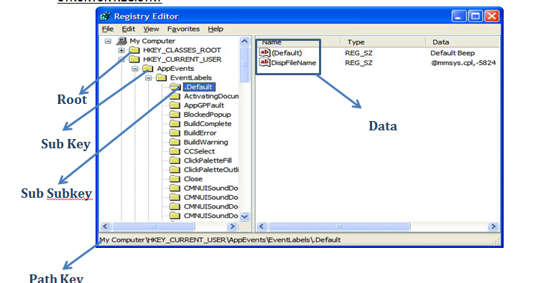This screenshot has width=541, height=283.
Task: Click the BuildComplete folder icon
Action: 175,124
